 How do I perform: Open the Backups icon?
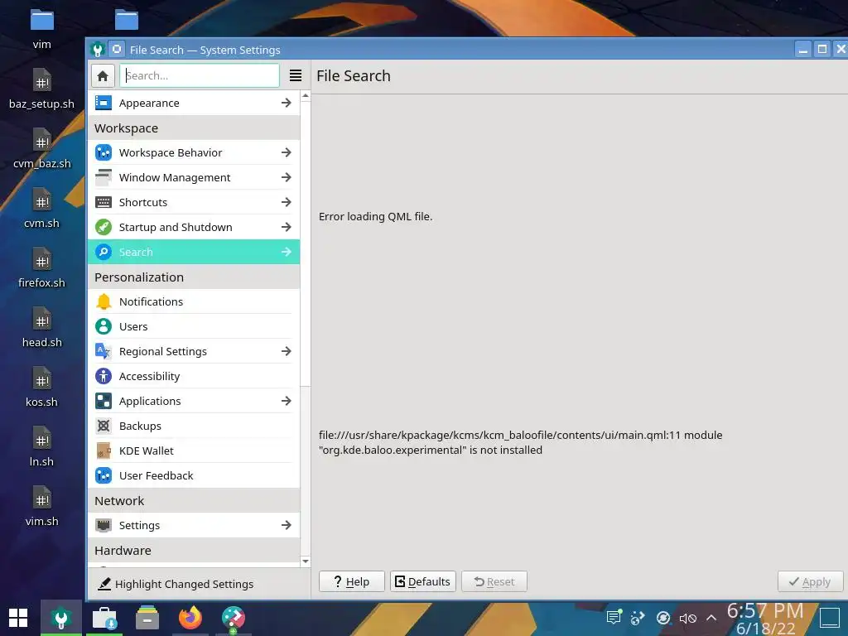coord(104,426)
